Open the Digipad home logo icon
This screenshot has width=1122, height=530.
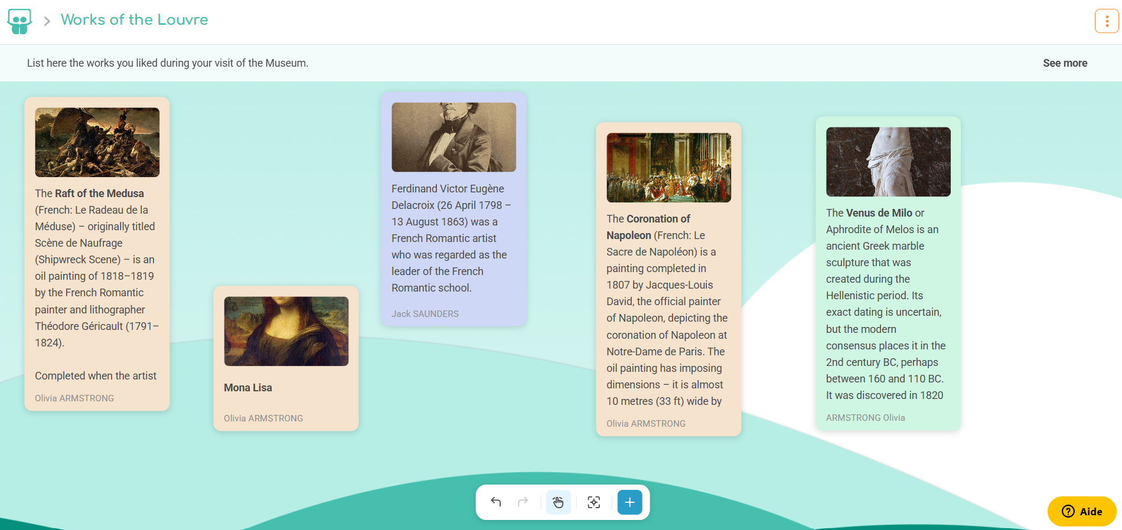(x=19, y=21)
